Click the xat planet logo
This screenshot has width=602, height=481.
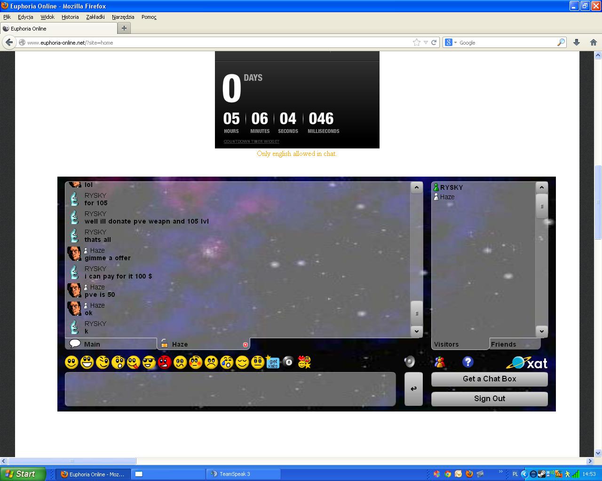pyautogui.click(x=527, y=363)
